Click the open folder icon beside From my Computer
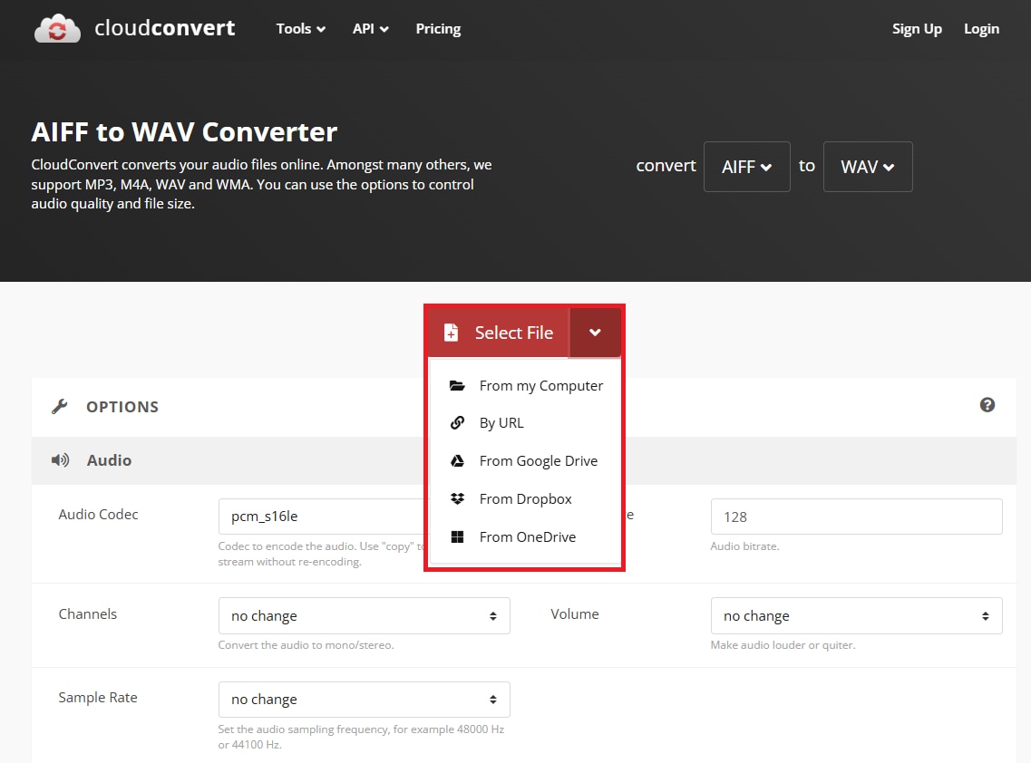The width and height of the screenshot is (1031, 763). coord(457,386)
